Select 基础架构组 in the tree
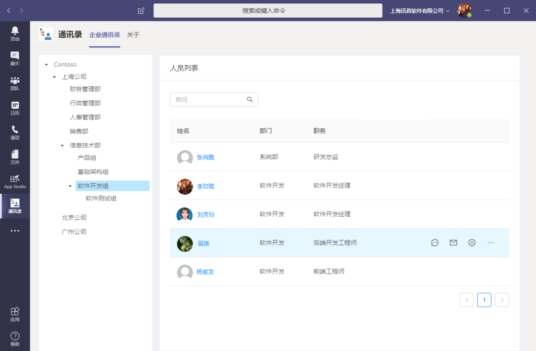 coord(93,171)
